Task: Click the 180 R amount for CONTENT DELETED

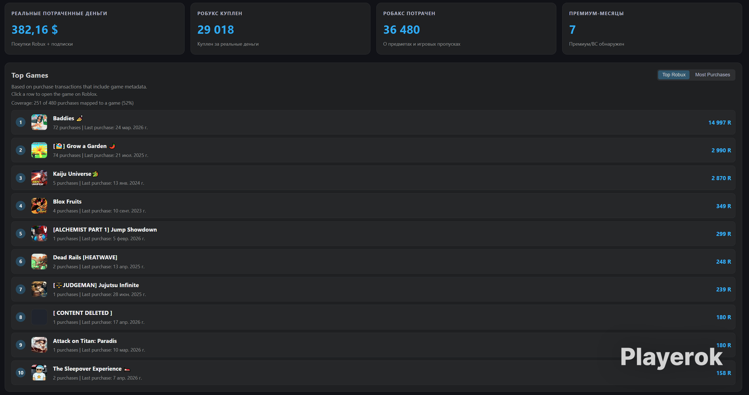Action: (724, 317)
